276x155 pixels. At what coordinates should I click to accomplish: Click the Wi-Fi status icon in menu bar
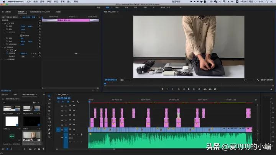pos(224,2)
